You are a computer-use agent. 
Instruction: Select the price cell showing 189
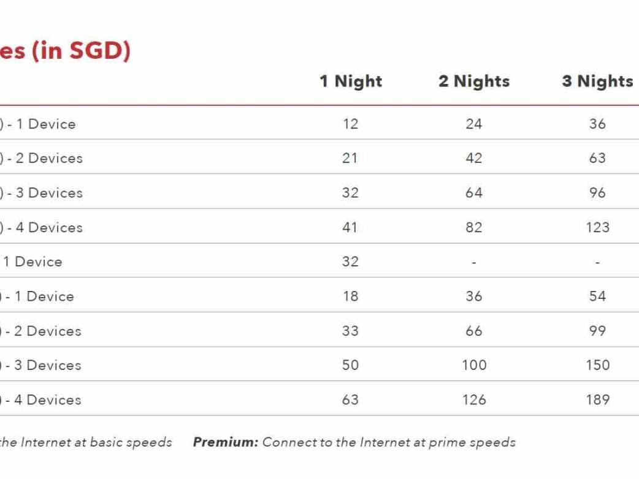click(x=597, y=400)
